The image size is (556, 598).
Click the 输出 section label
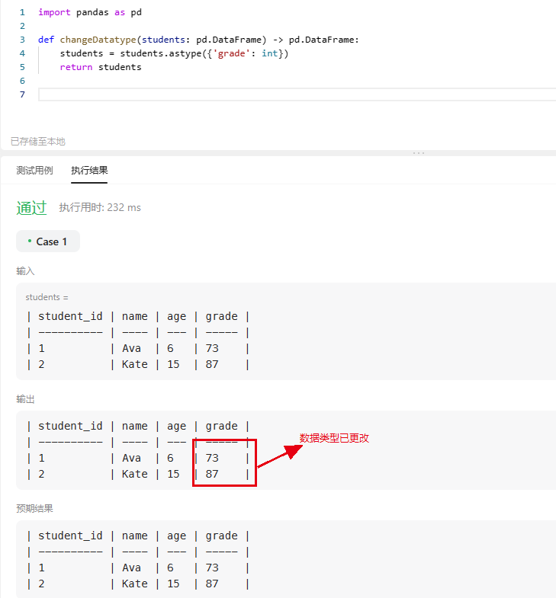[x=25, y=399]
